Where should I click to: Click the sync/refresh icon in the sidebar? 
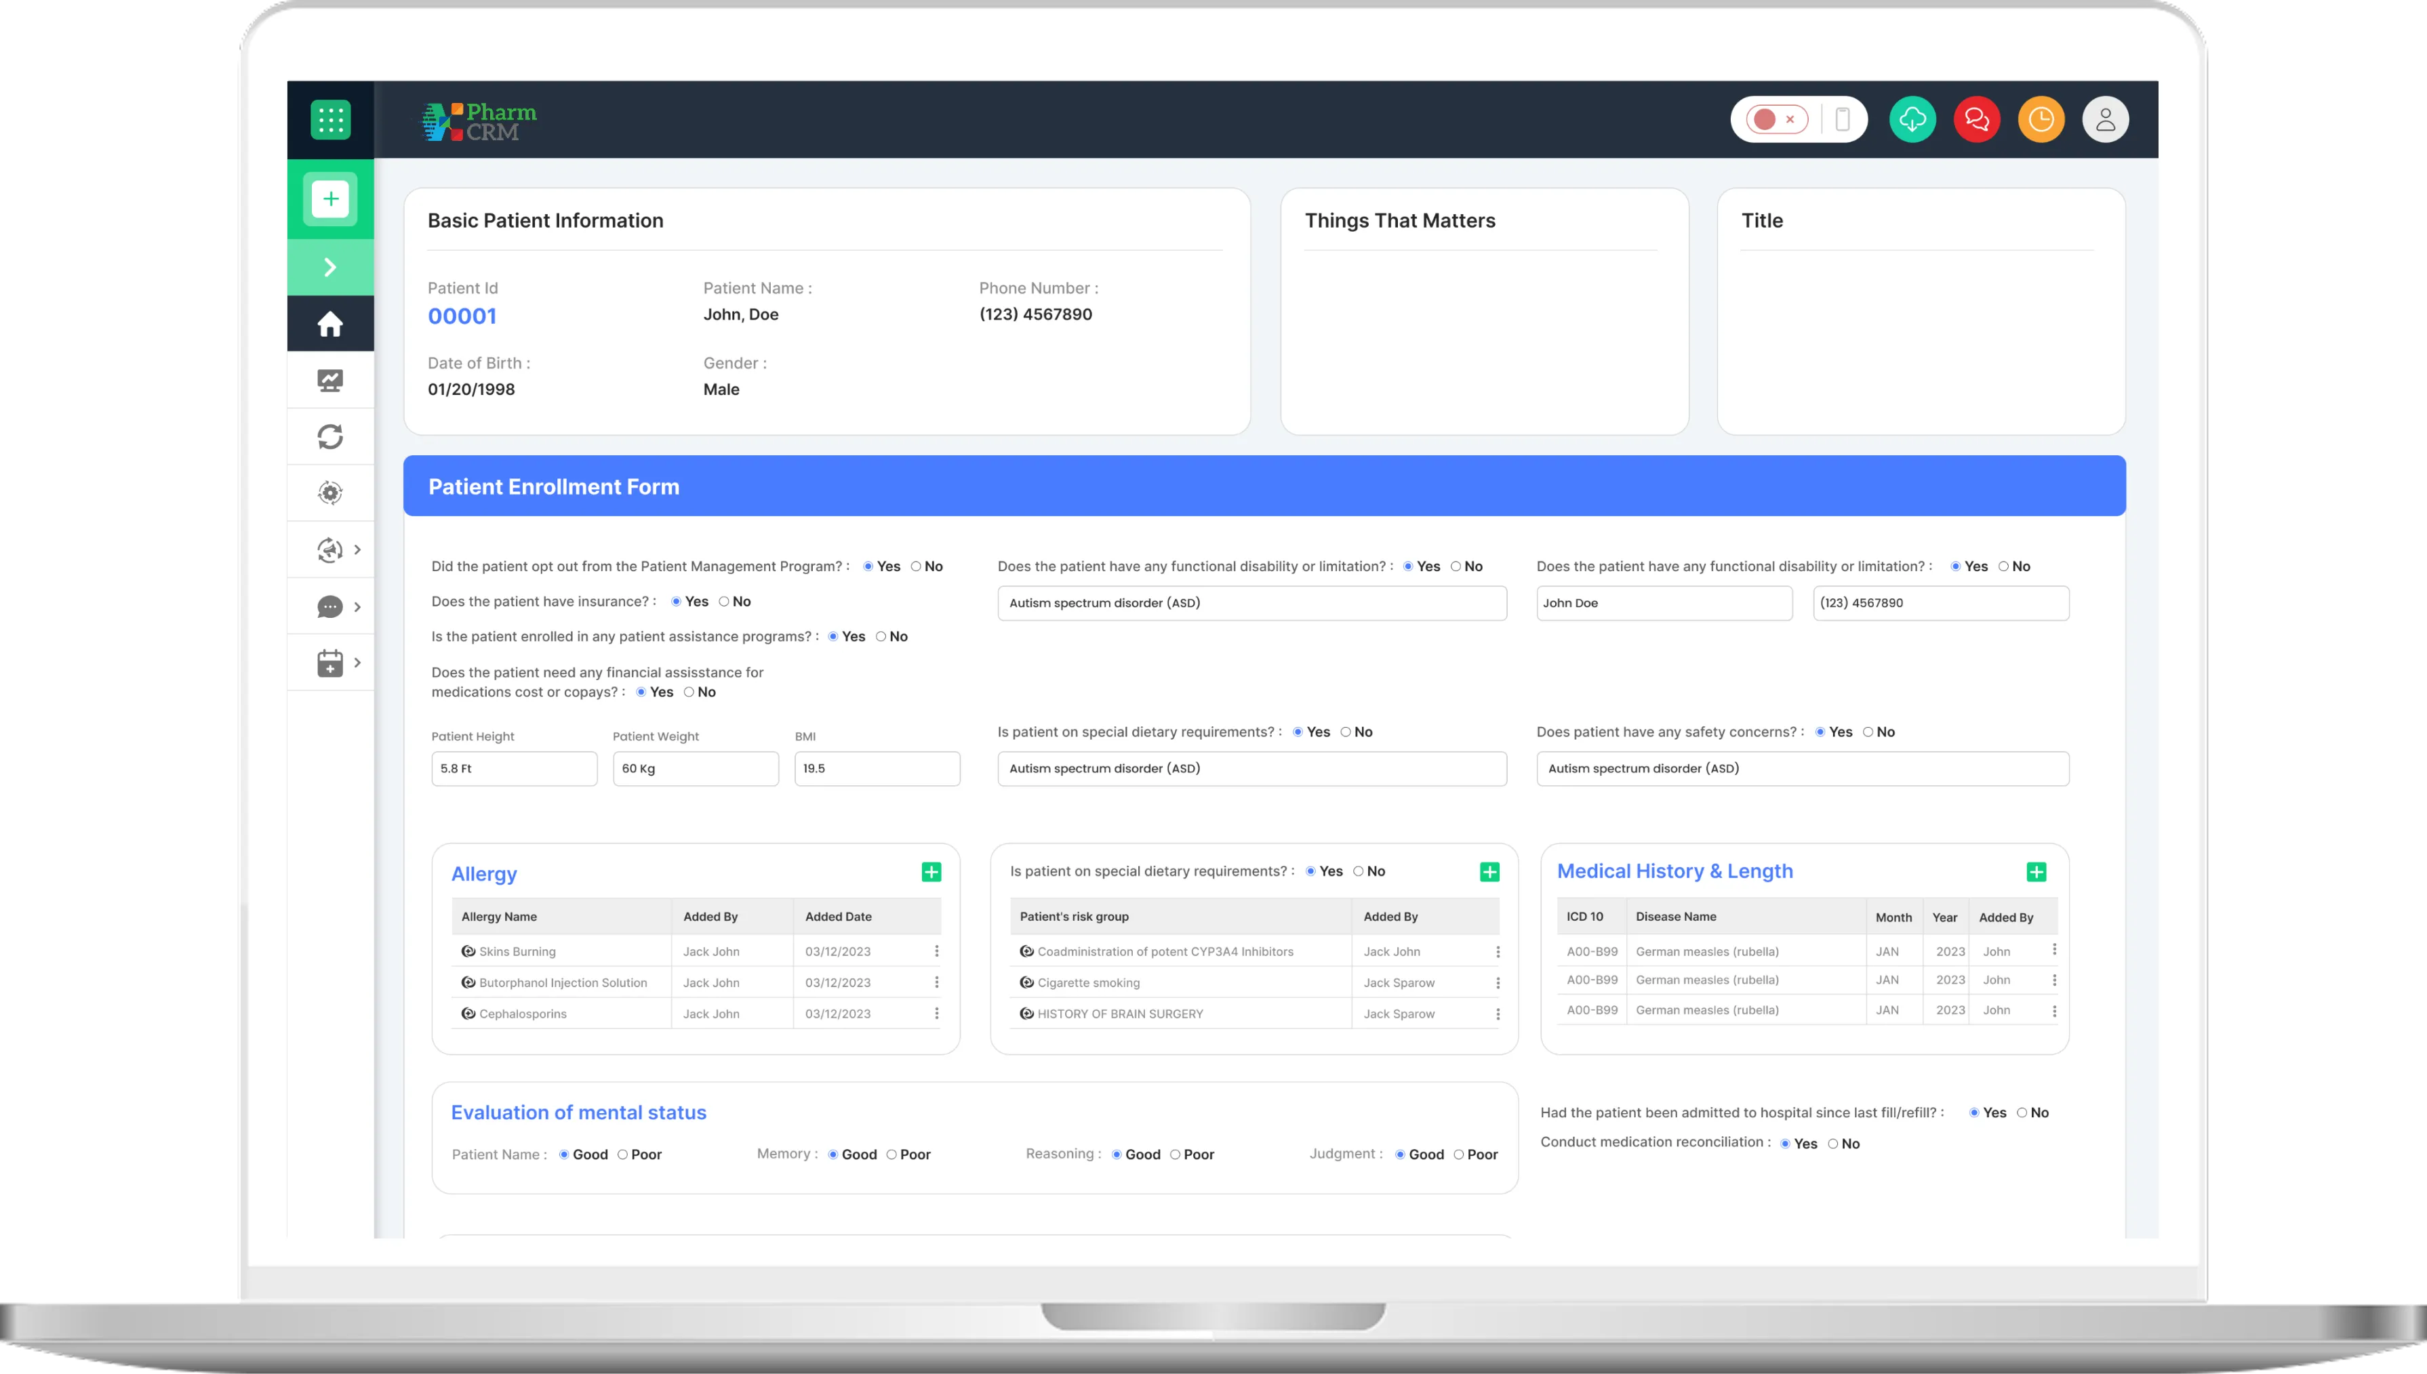[329, 436]
